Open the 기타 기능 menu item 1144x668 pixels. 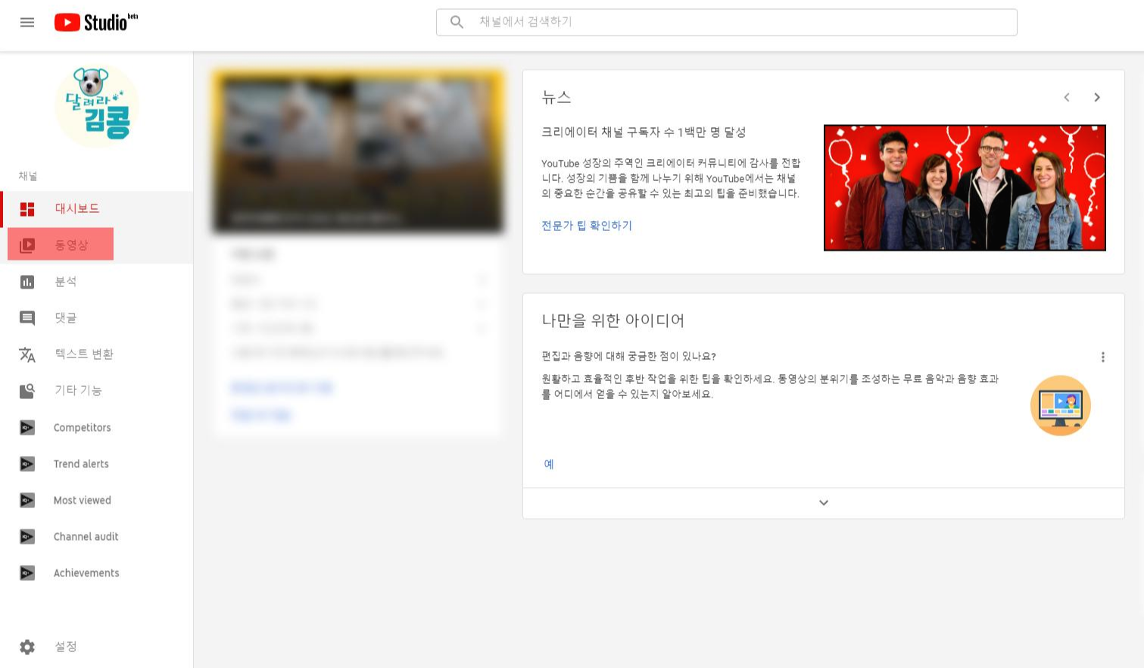[78, 390]
